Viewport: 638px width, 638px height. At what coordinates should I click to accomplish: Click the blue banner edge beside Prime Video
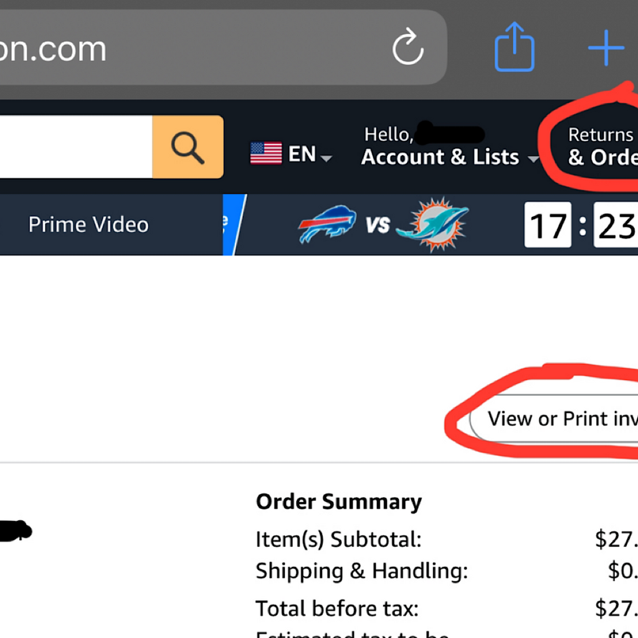click(234, 224)
